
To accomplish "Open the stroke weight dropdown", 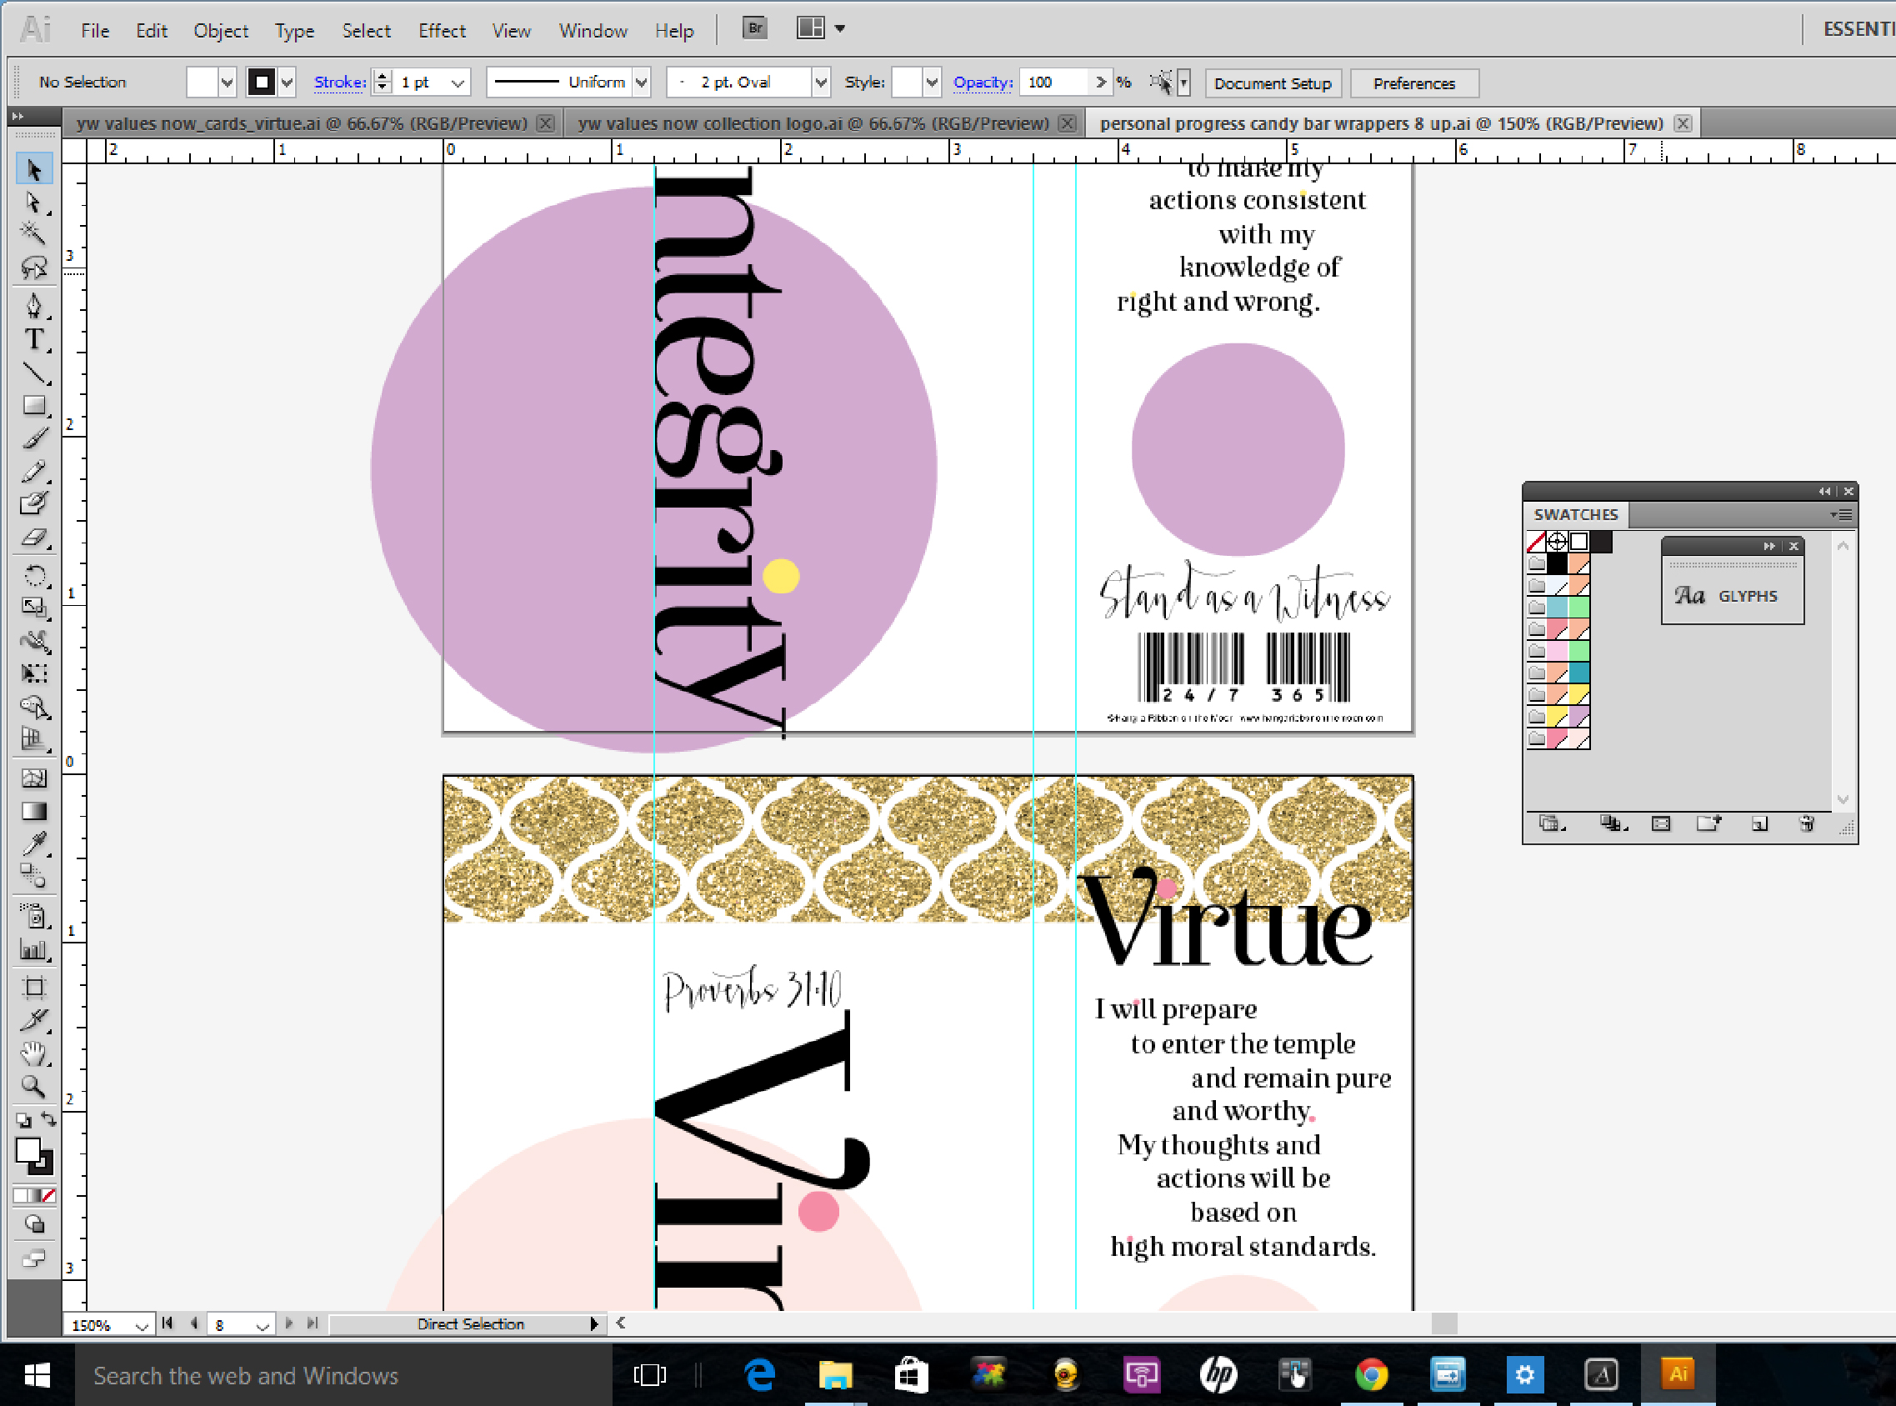I will point(458,83).
